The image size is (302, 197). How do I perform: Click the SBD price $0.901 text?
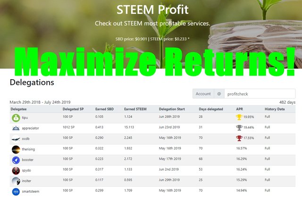click(131, 39)
